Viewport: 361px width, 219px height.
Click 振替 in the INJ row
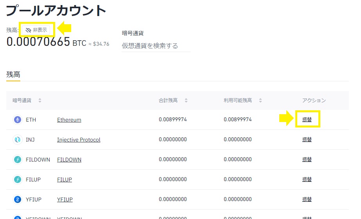(x=307, y=139)
